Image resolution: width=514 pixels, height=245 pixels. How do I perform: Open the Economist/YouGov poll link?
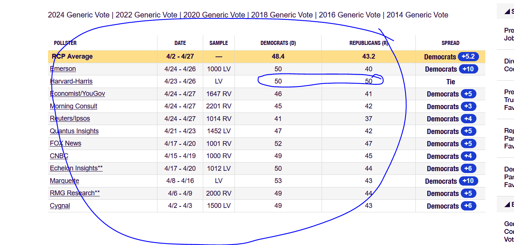tap(77, 94)
